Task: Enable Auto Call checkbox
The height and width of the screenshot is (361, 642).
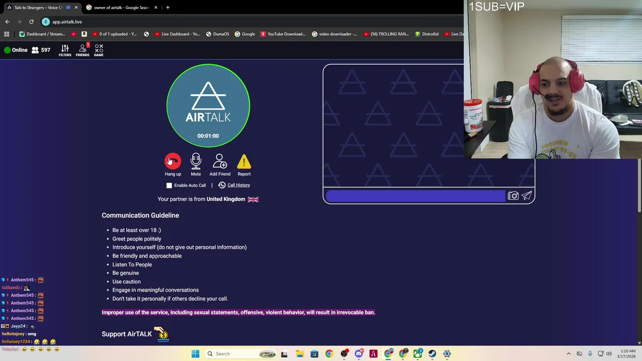Action: point(169,186)
